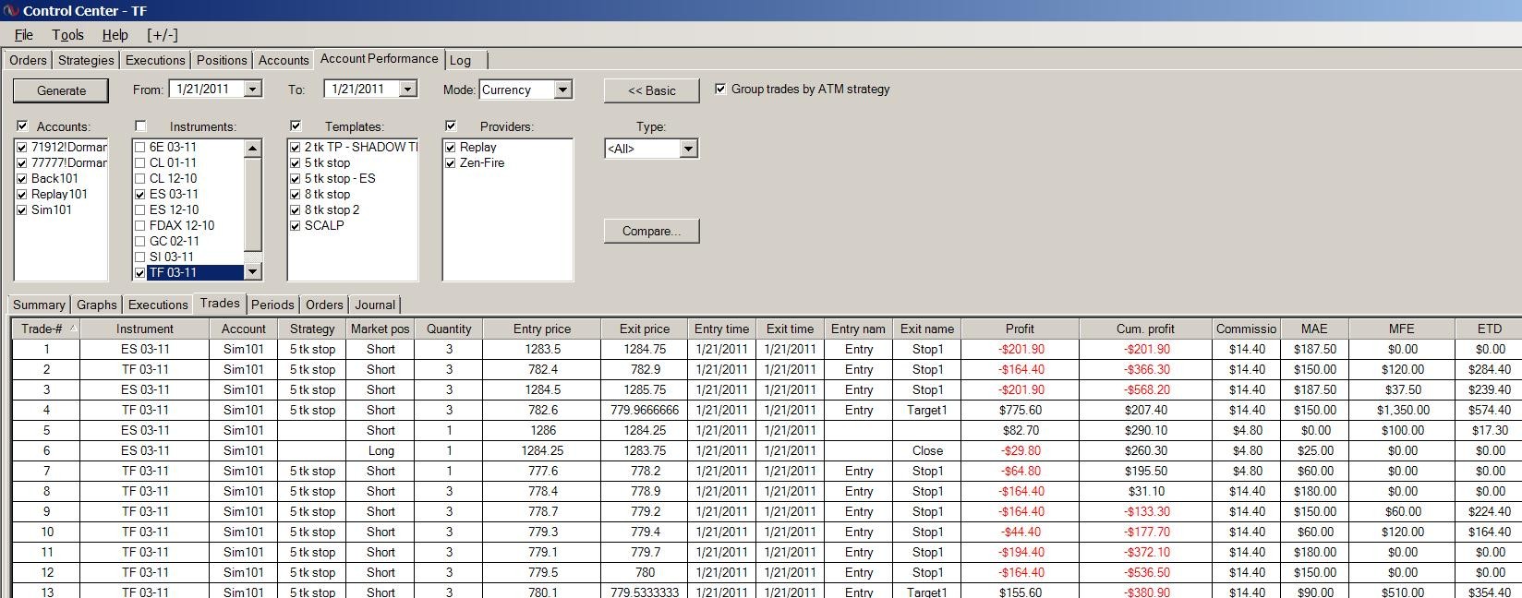Image resolution: width=1522 pixels, height=598 pixels.
Task: Click the << Basic button
Action: click(x=651, y=90)
